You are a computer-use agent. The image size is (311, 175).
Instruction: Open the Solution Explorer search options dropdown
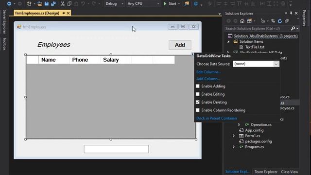click(297, 29)
